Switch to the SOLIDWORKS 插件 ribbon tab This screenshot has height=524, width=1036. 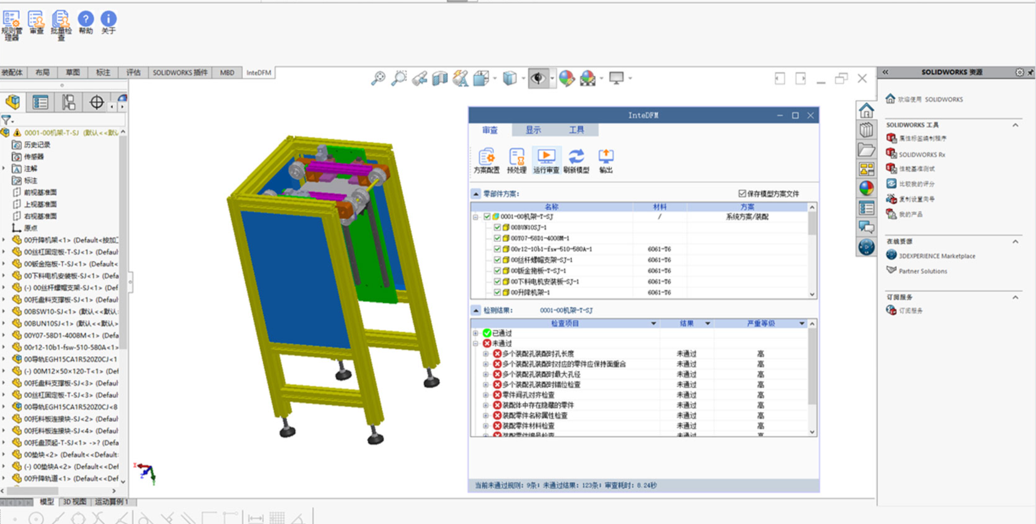point(180,72)
